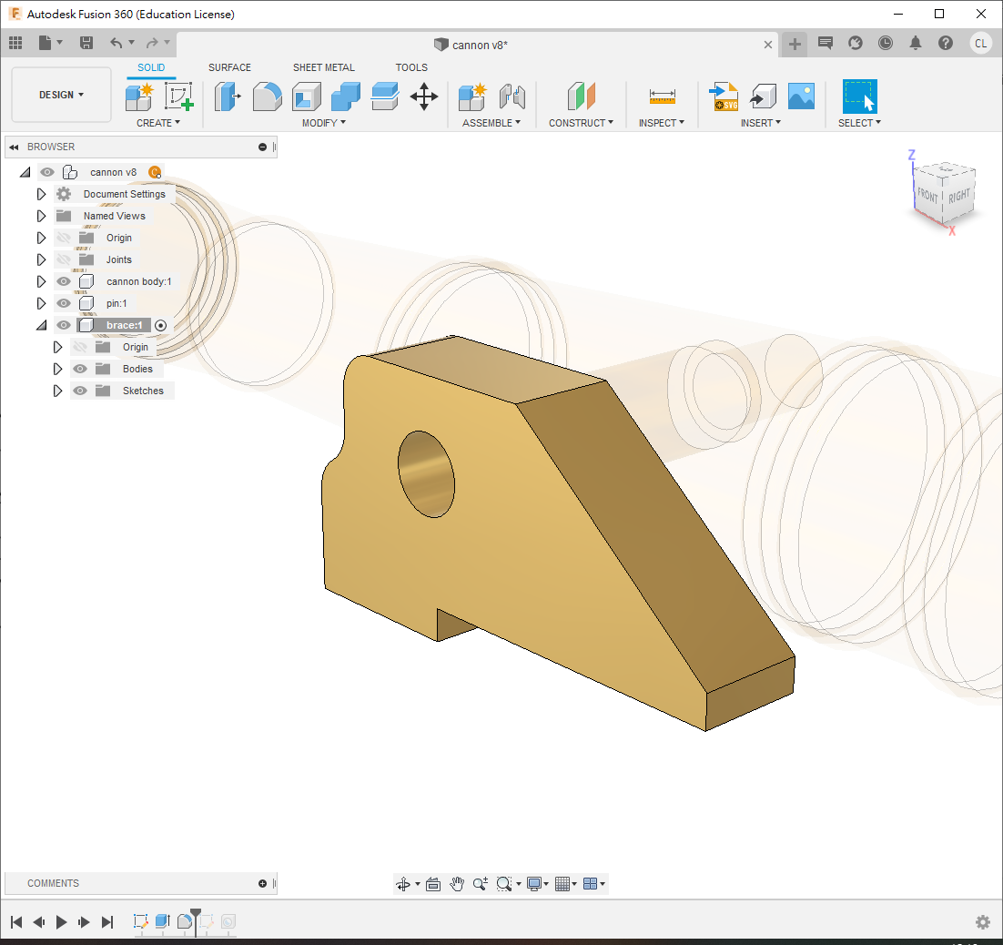Open the MODIFY menu label
This screenshot has height=945, width=1003.
click(324, 123)
